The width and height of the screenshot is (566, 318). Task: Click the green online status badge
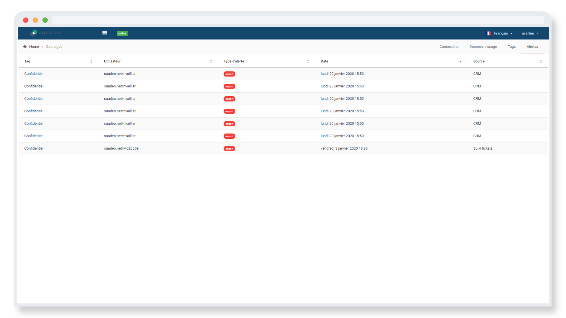click(x=122, y=33)
